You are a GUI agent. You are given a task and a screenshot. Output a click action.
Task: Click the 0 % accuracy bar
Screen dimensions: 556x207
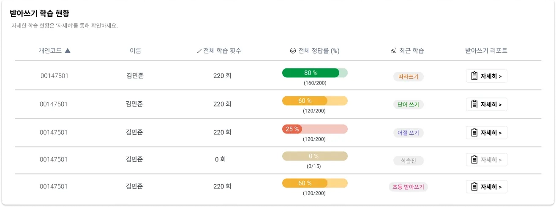[x=315, y=156]
